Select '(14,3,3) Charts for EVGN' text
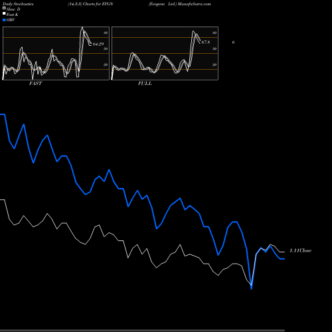The width and height of the screenshot is (332, 332). pyautogui.click(x=90, y=4)
